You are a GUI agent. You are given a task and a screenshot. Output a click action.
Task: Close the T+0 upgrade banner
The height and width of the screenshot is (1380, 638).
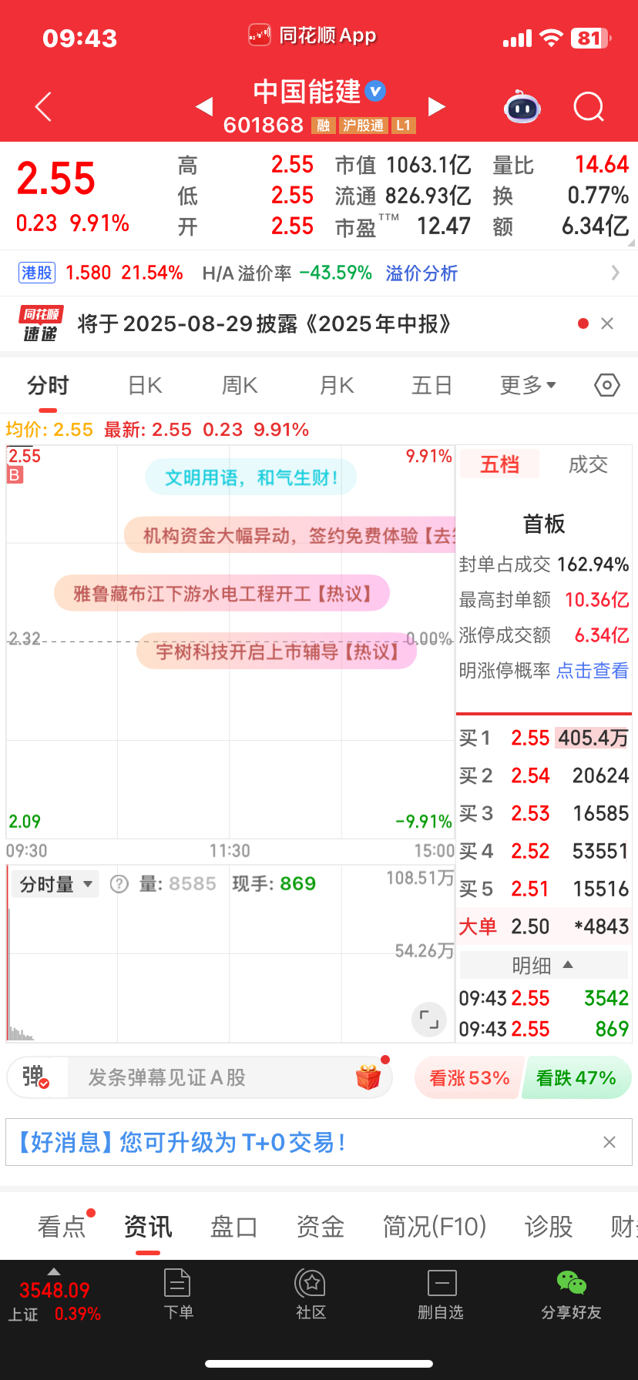pyautogui.click(x=609, y=1142)
